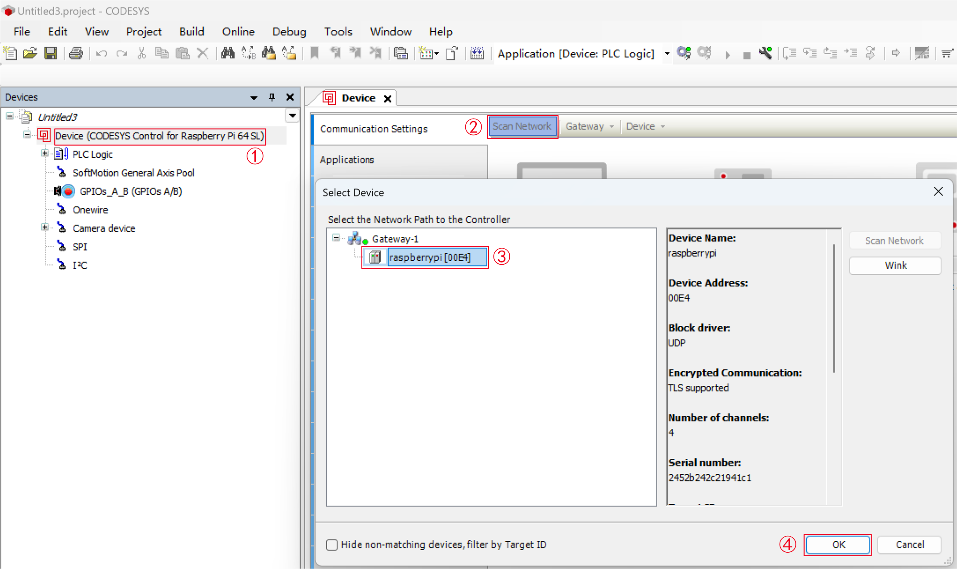
Task: Click the raspberrypi controller icon
Action: (x=375, y=257)
